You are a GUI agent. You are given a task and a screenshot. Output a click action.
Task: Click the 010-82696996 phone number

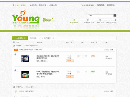(x=88, y=5)
